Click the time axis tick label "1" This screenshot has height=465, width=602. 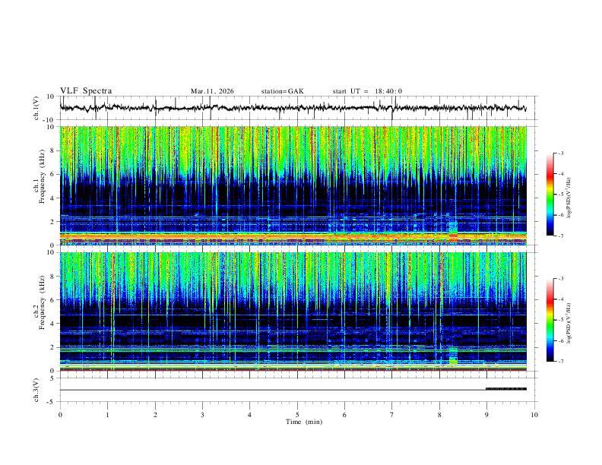[x=107, y=415]
